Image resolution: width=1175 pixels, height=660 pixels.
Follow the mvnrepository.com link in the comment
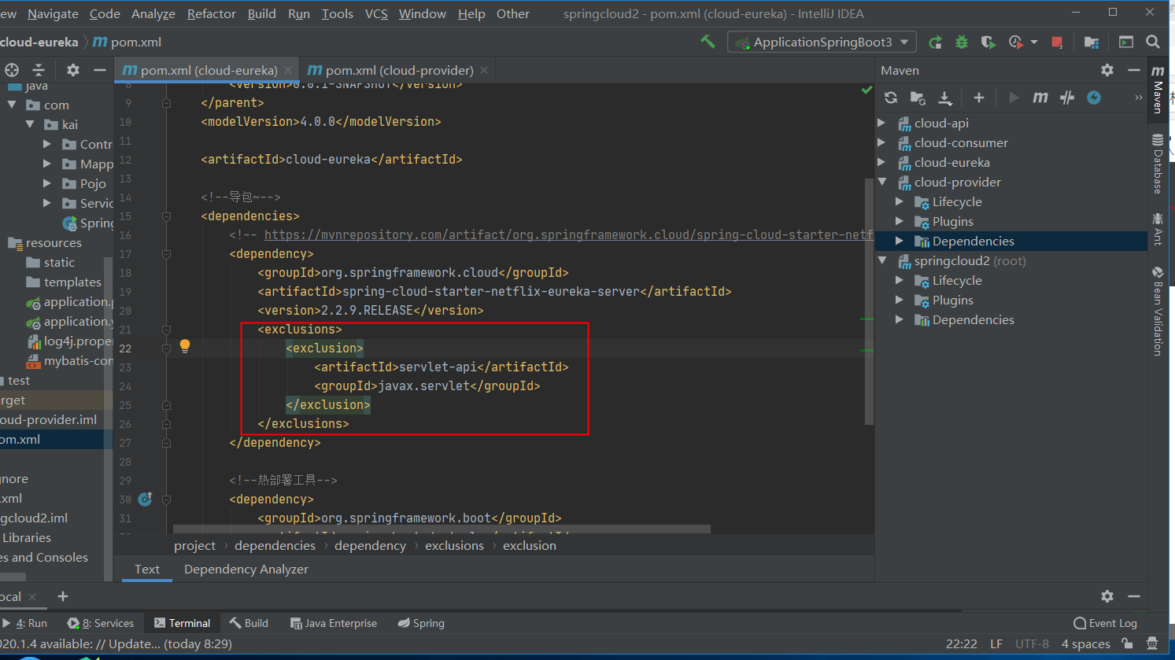(x=568, y=234)
